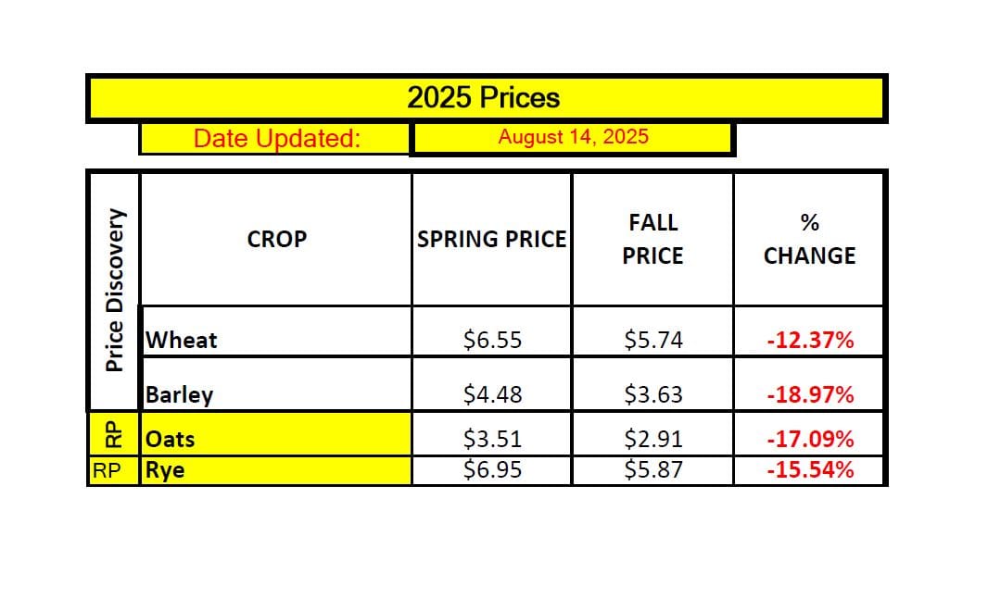Click Barley's fall price of $3.63
988x598 pixels.
[652, 394]
